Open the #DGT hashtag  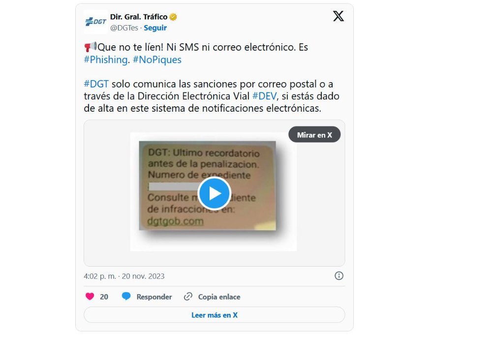tap(96, 84)
